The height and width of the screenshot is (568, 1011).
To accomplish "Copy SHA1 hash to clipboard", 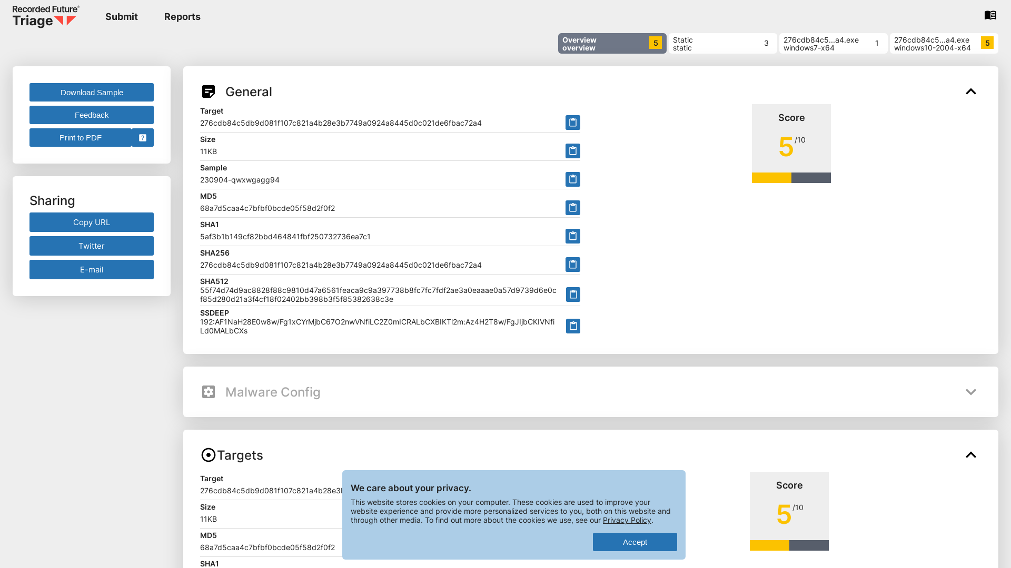I will [573, 236].
